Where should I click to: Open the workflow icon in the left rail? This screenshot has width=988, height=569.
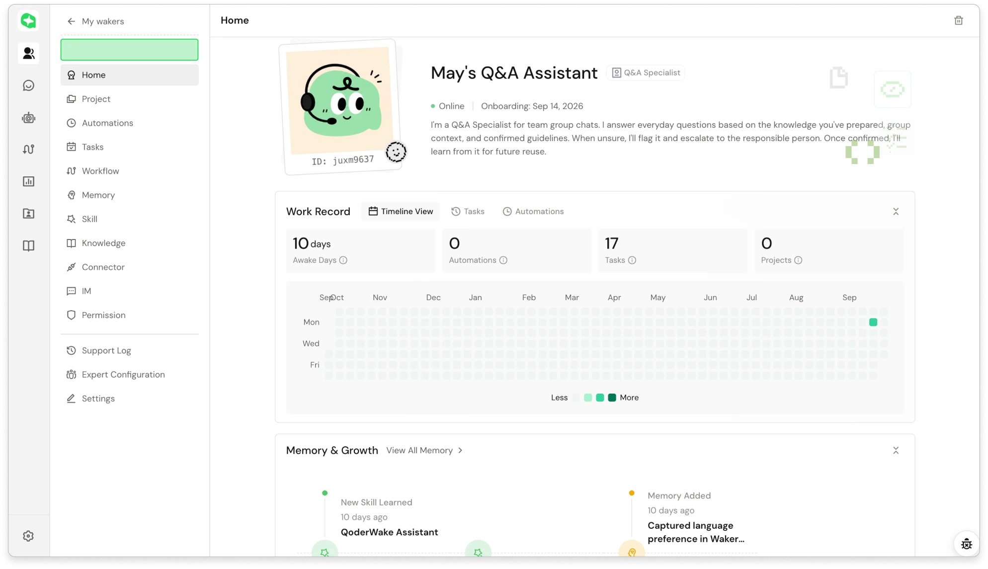pyautogui.click(x=29, y=149)
